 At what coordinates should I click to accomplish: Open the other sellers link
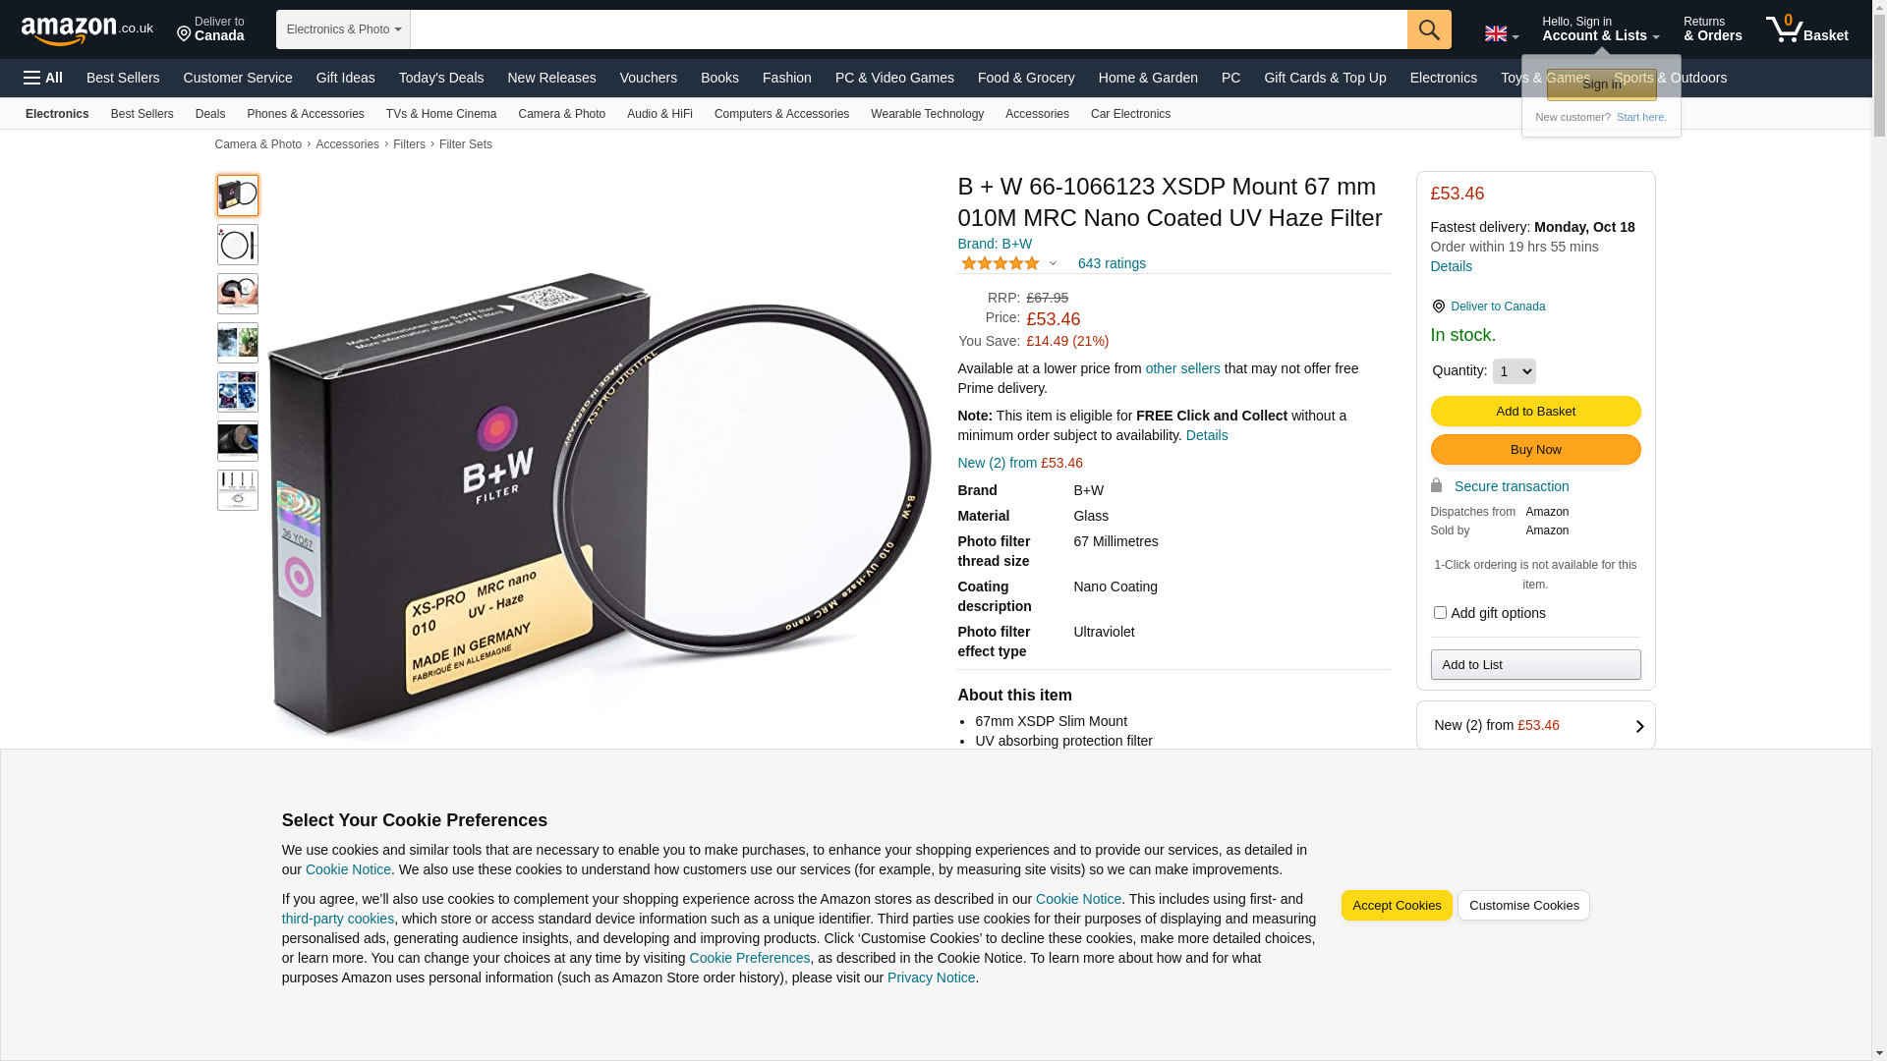[x=1182, y=368]
